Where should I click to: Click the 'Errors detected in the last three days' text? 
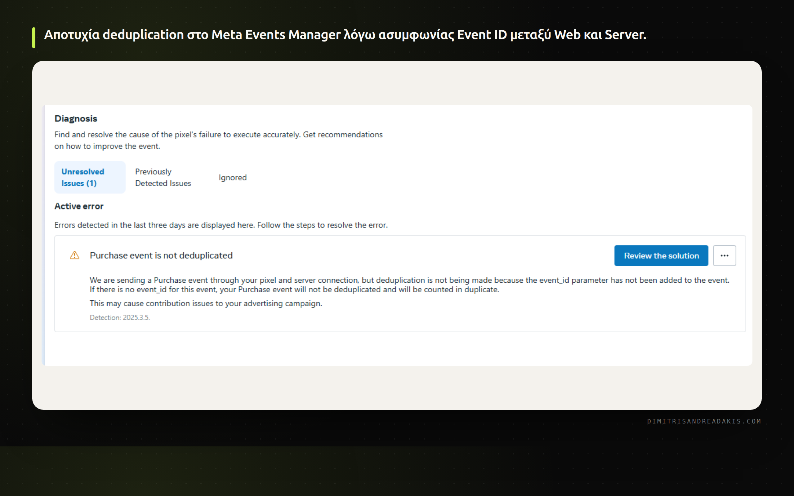221,225
